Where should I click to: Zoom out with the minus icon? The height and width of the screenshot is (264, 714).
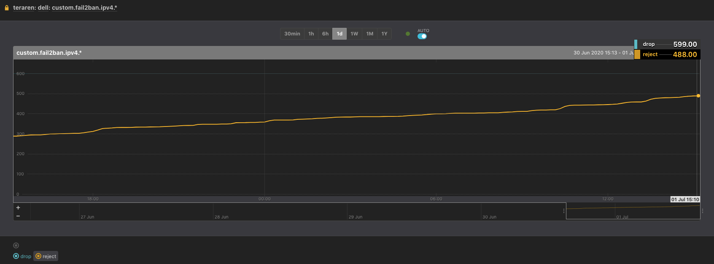pyautogui.click(x=18, y=216)
